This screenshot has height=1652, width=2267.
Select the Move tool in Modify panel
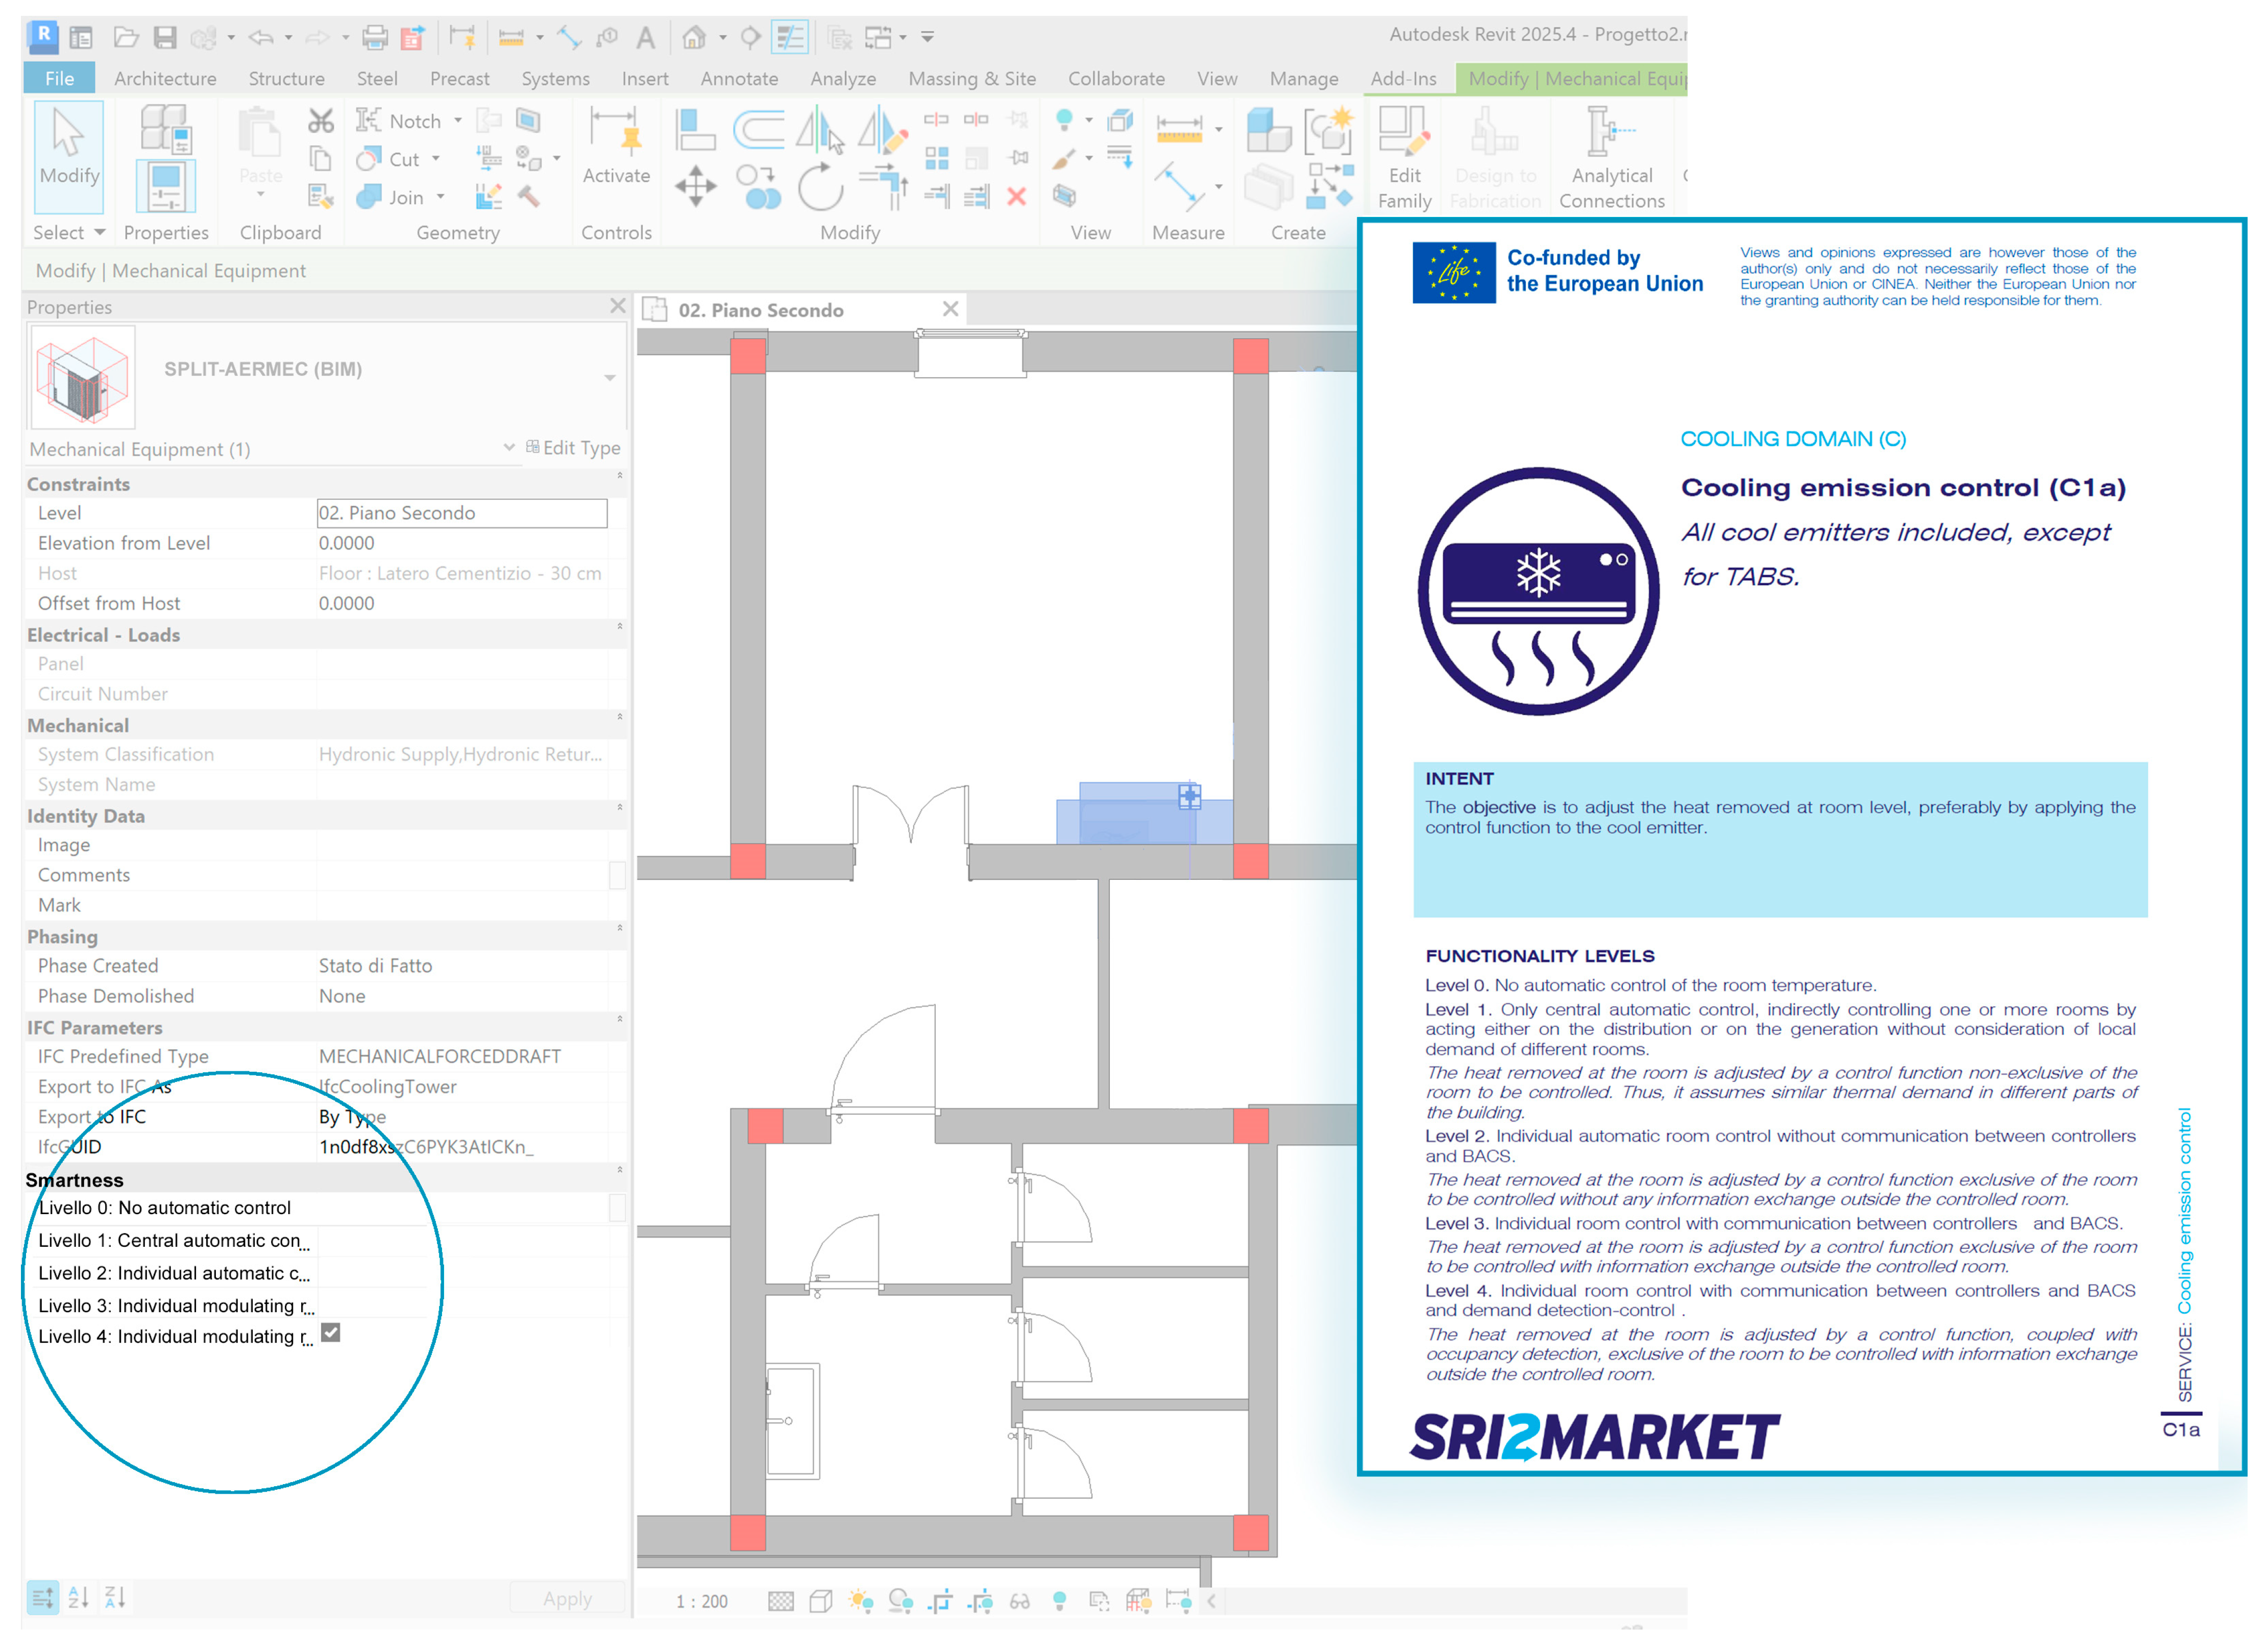(x=695, y=187)
